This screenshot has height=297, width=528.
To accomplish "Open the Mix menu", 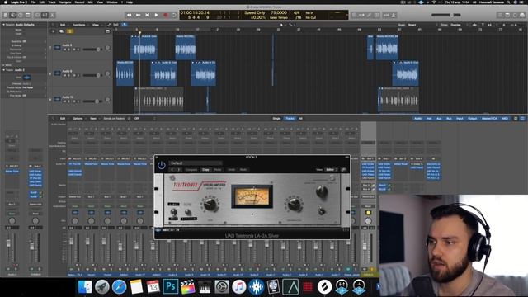I will tap(90, 2).
